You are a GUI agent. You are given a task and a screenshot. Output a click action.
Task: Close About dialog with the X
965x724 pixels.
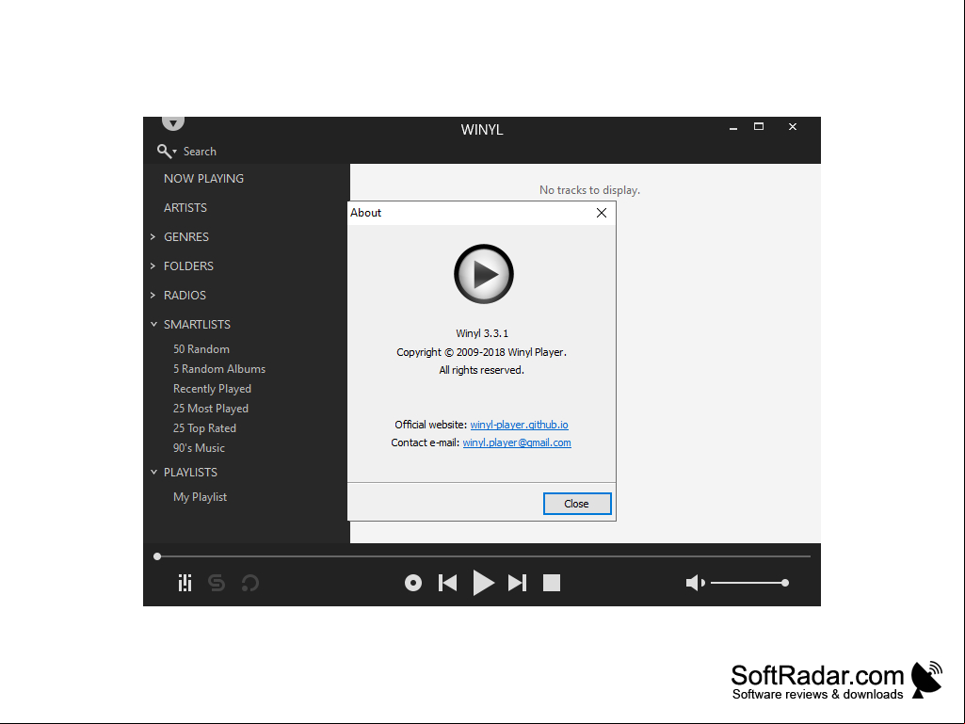tap(602, 213)
